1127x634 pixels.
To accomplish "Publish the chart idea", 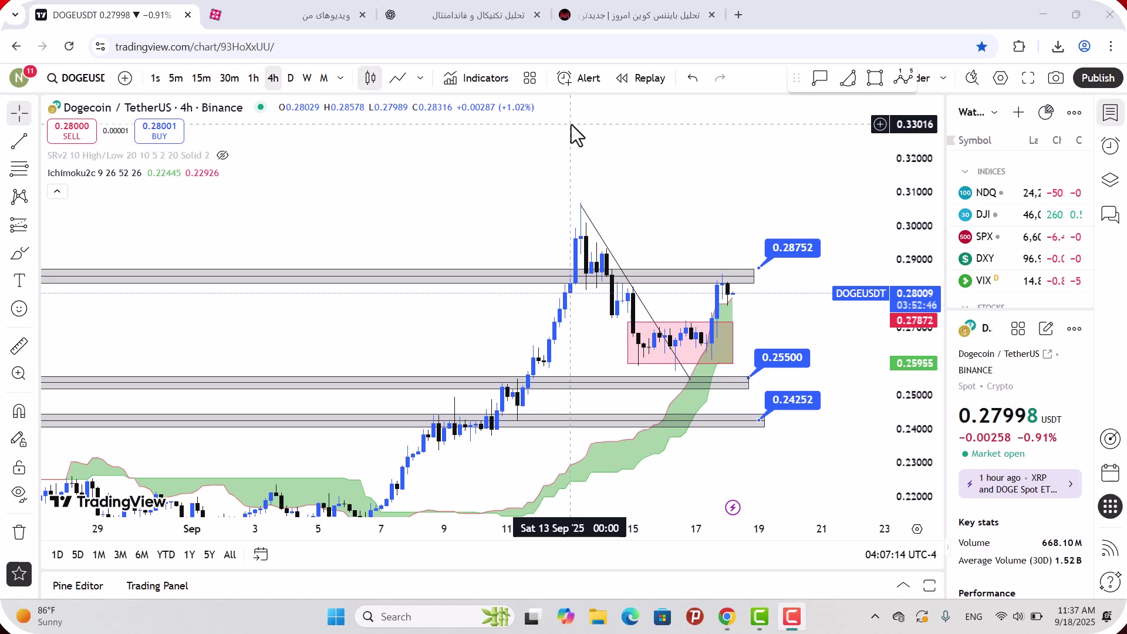I will click(1098, 78).
